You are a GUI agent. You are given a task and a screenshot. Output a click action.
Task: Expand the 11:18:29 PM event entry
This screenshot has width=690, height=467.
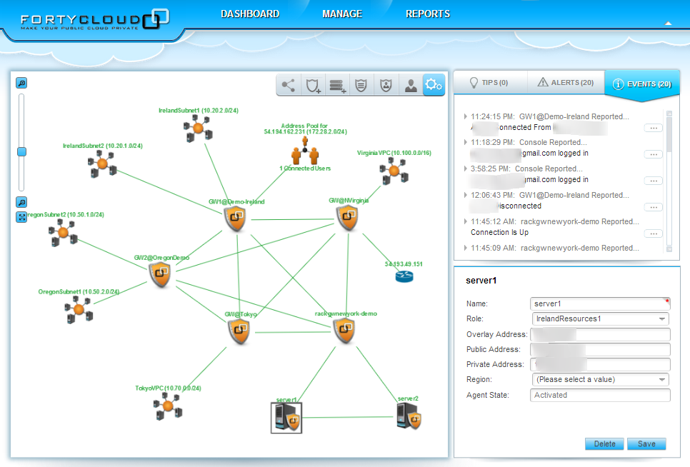[x=466, y=143]
